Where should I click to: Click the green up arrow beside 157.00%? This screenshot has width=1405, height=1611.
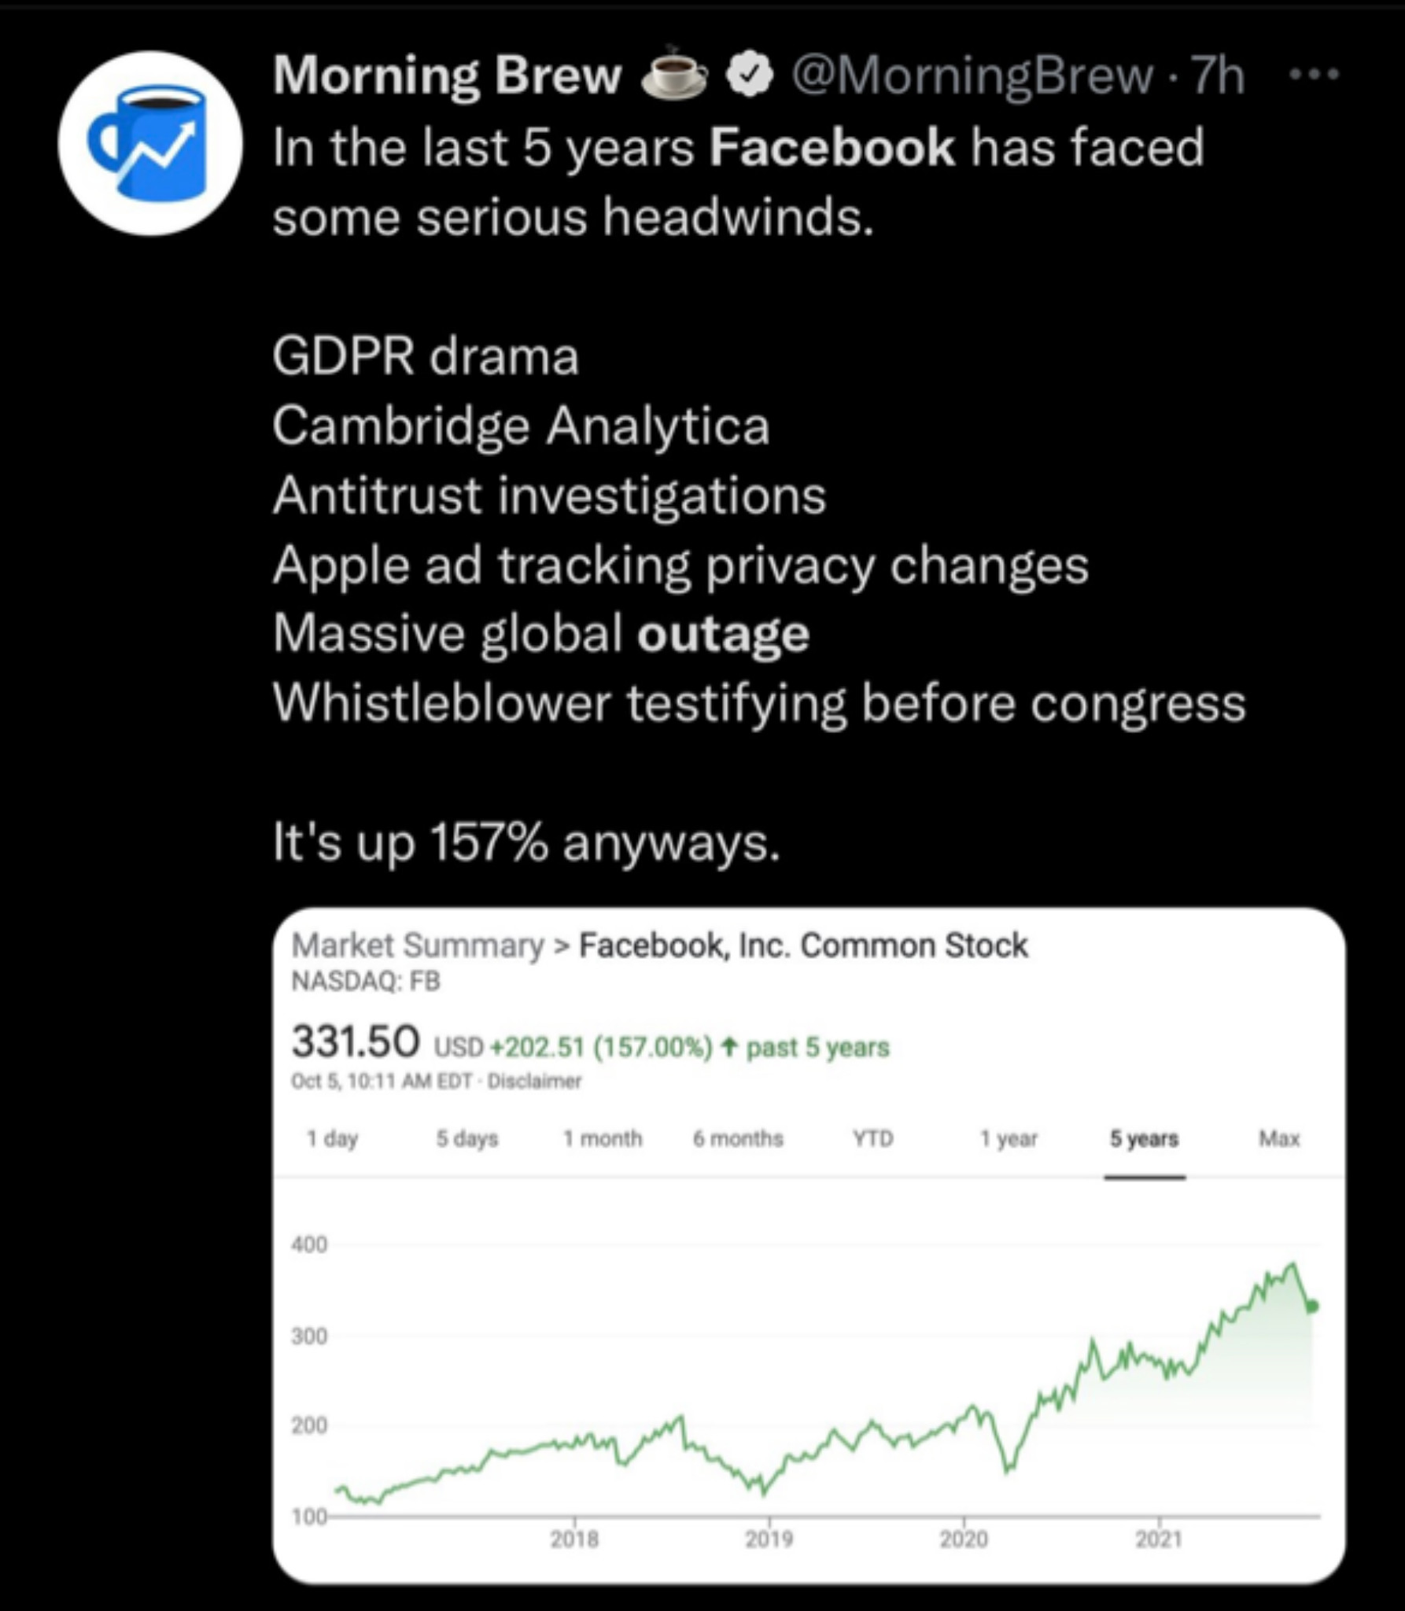[729, 1047]
